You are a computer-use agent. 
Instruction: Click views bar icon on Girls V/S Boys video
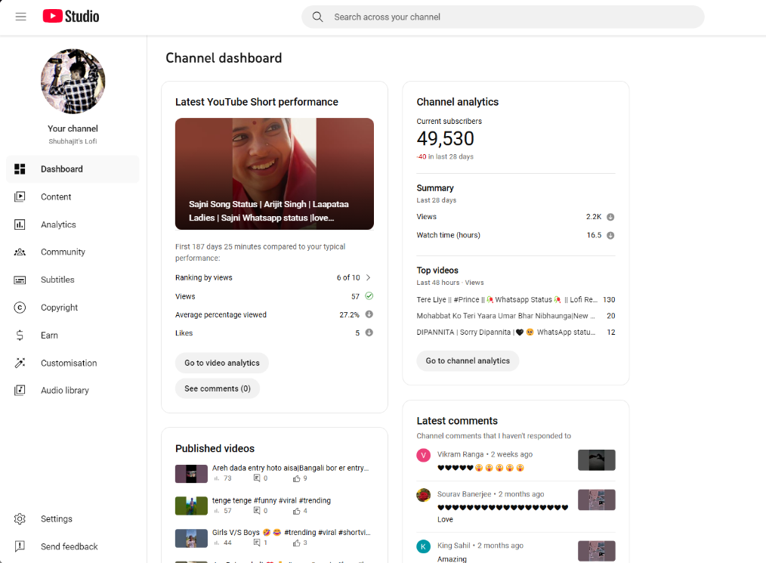tap(216, 543)
